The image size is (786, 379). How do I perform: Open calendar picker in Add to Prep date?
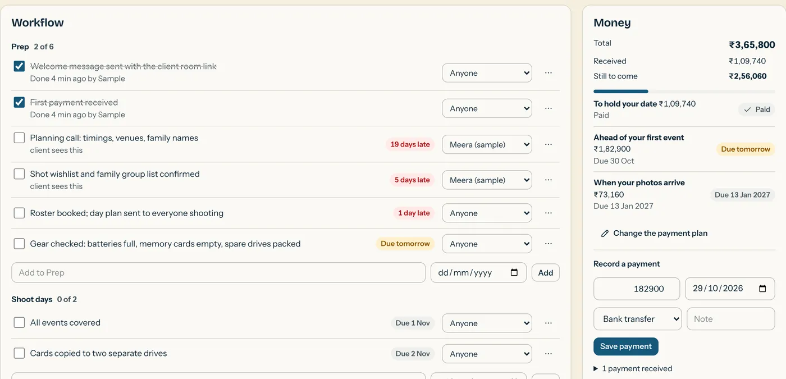(x=514, y=273)
